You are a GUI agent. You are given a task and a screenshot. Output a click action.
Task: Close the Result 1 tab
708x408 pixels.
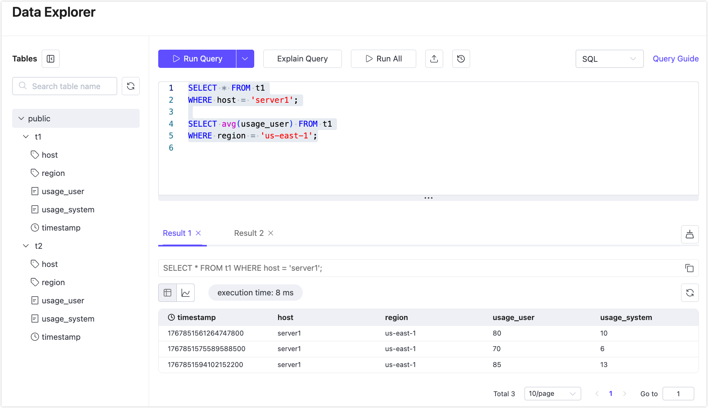(198, 233)
